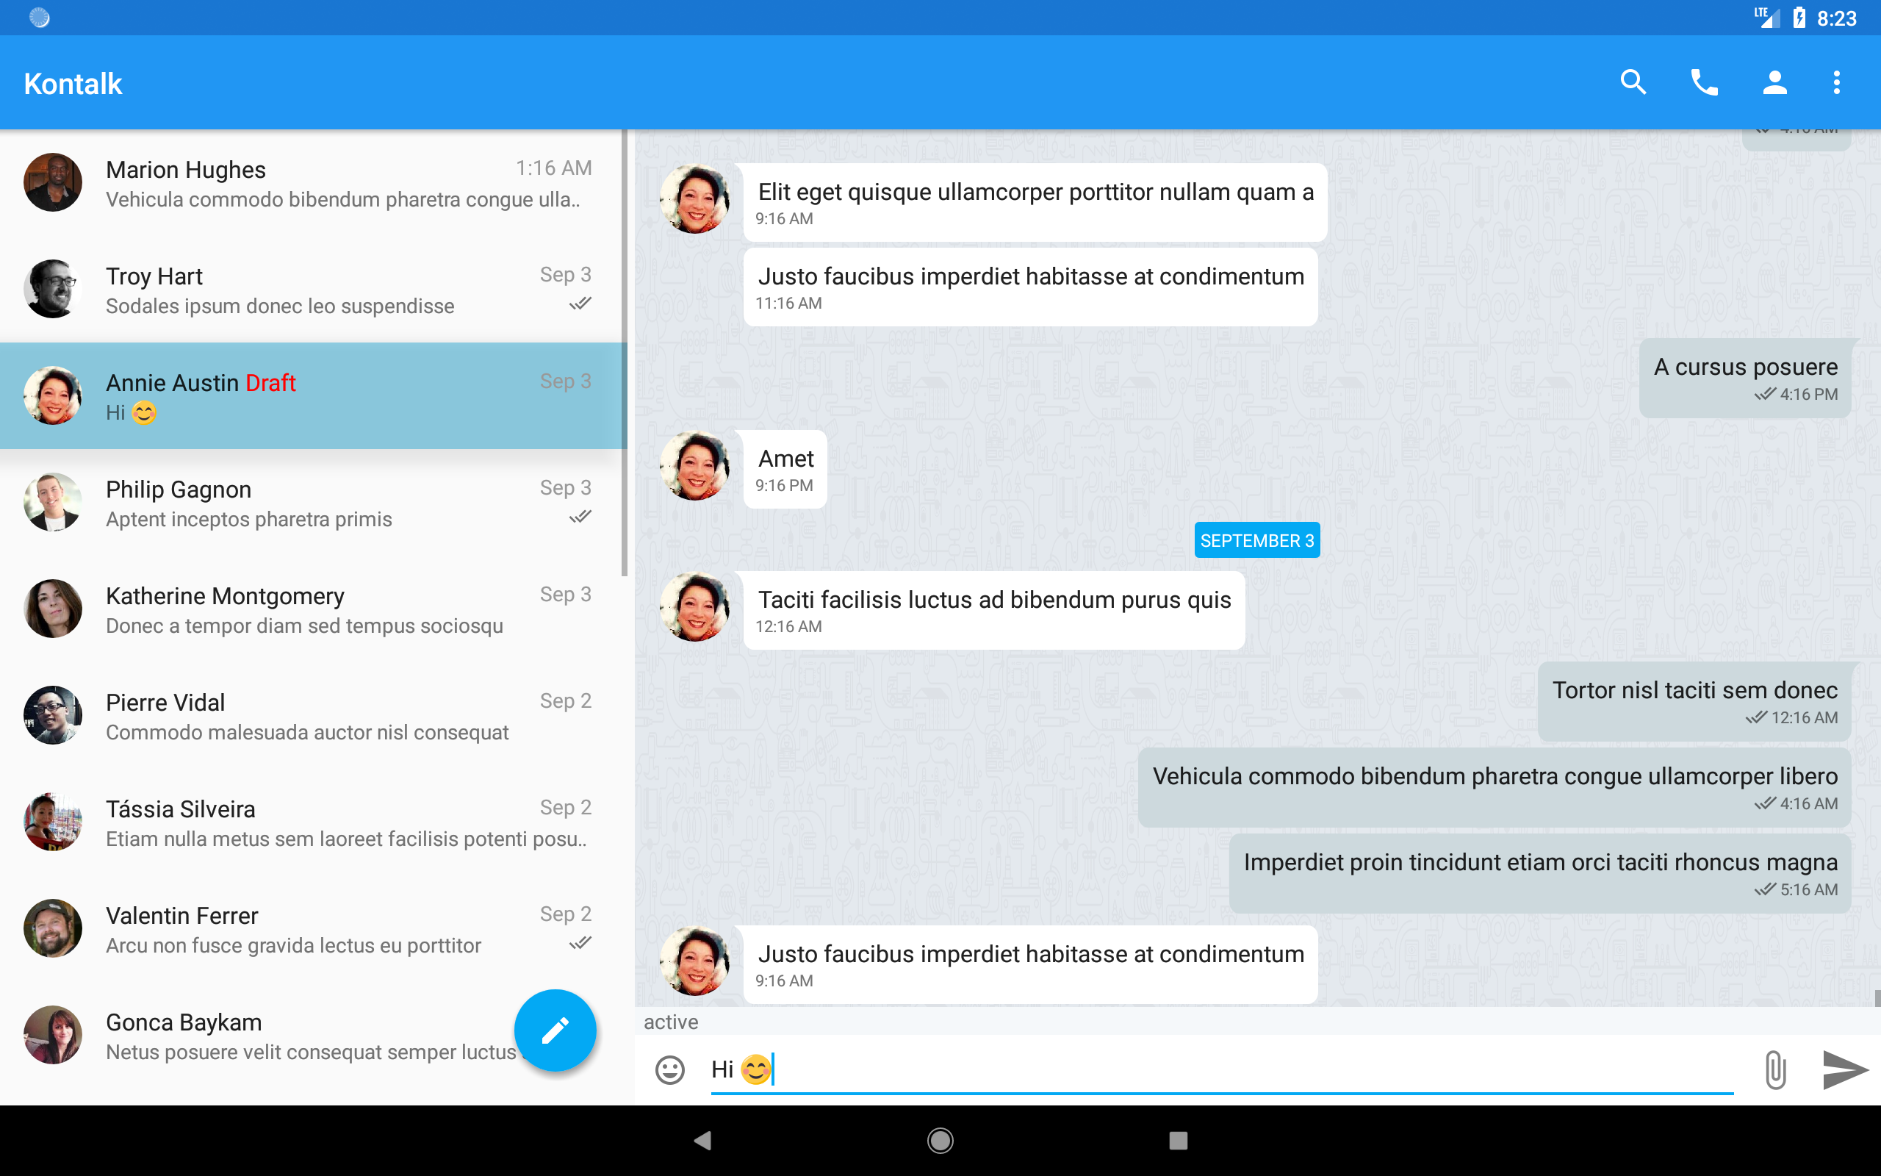Viewport: 1881px width, 1176px height.
Task: Open contact profile person icon
Action: (x=1774, y=82)
